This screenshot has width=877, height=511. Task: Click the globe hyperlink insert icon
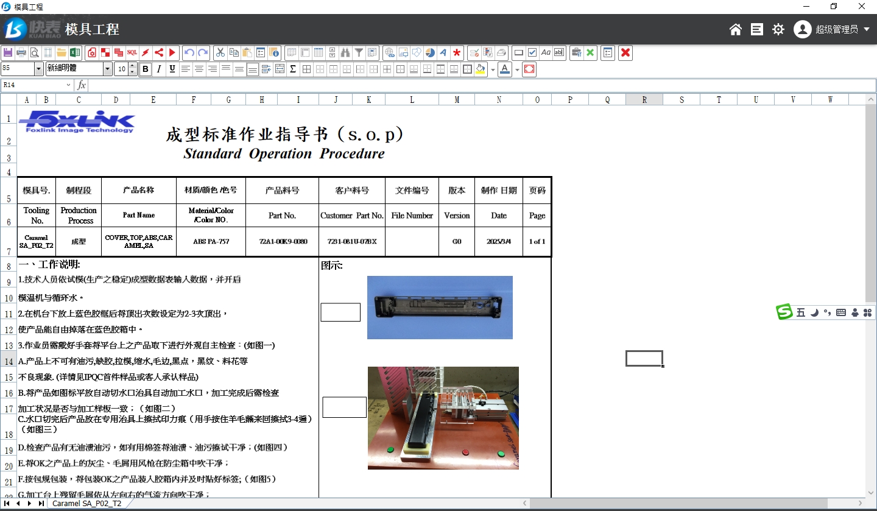pos(390,52)
